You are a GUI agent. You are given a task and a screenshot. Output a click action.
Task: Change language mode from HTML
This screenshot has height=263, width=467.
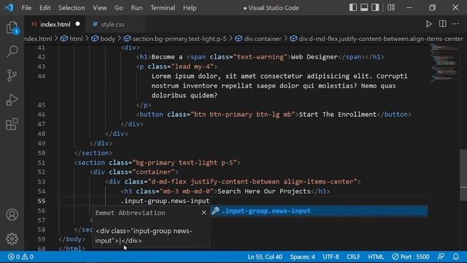[376, 256]
